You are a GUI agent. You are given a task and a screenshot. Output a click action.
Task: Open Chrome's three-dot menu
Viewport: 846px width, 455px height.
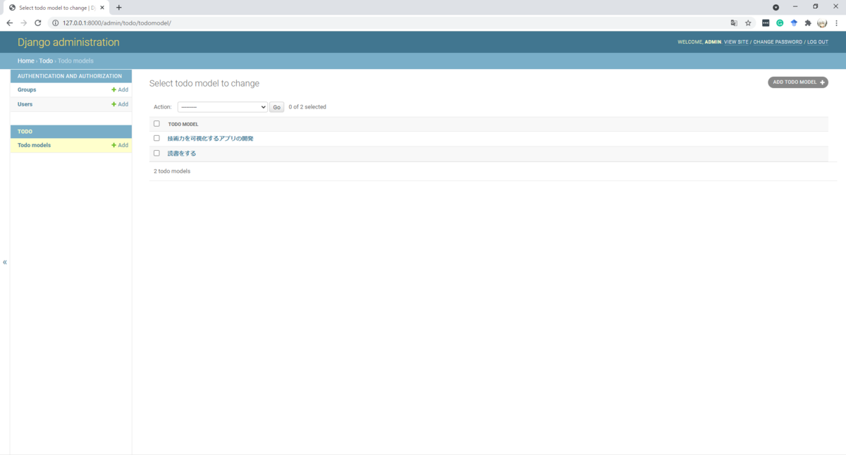pos(837,23)
